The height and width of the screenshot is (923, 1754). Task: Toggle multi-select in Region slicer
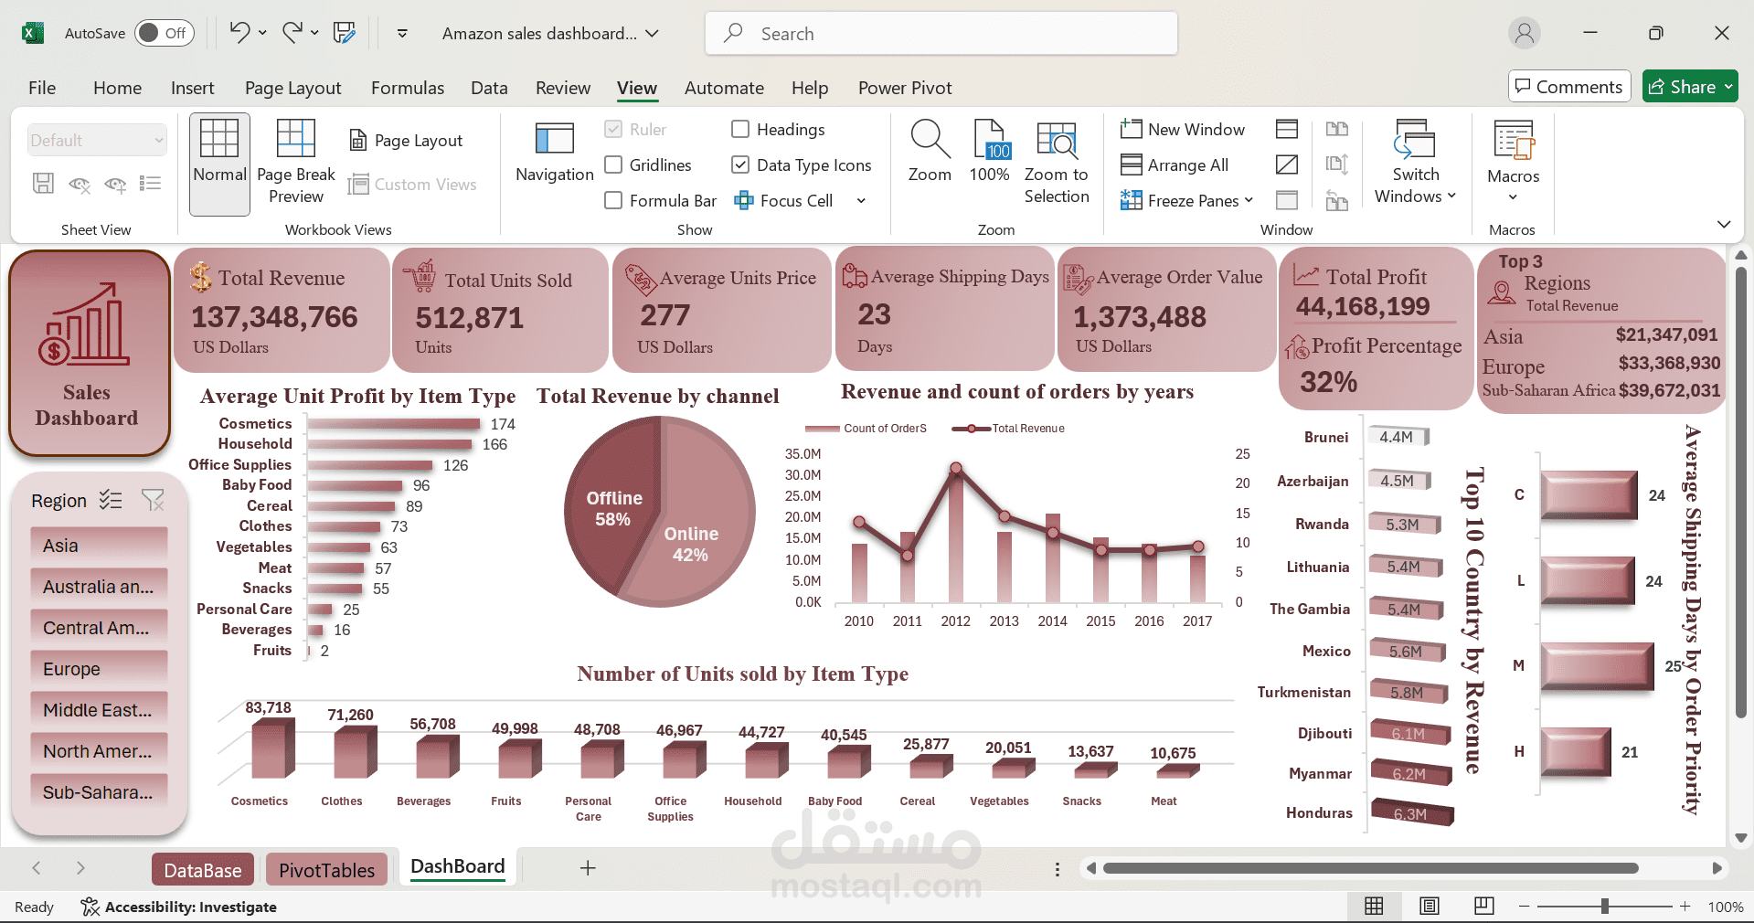(111, 500)
